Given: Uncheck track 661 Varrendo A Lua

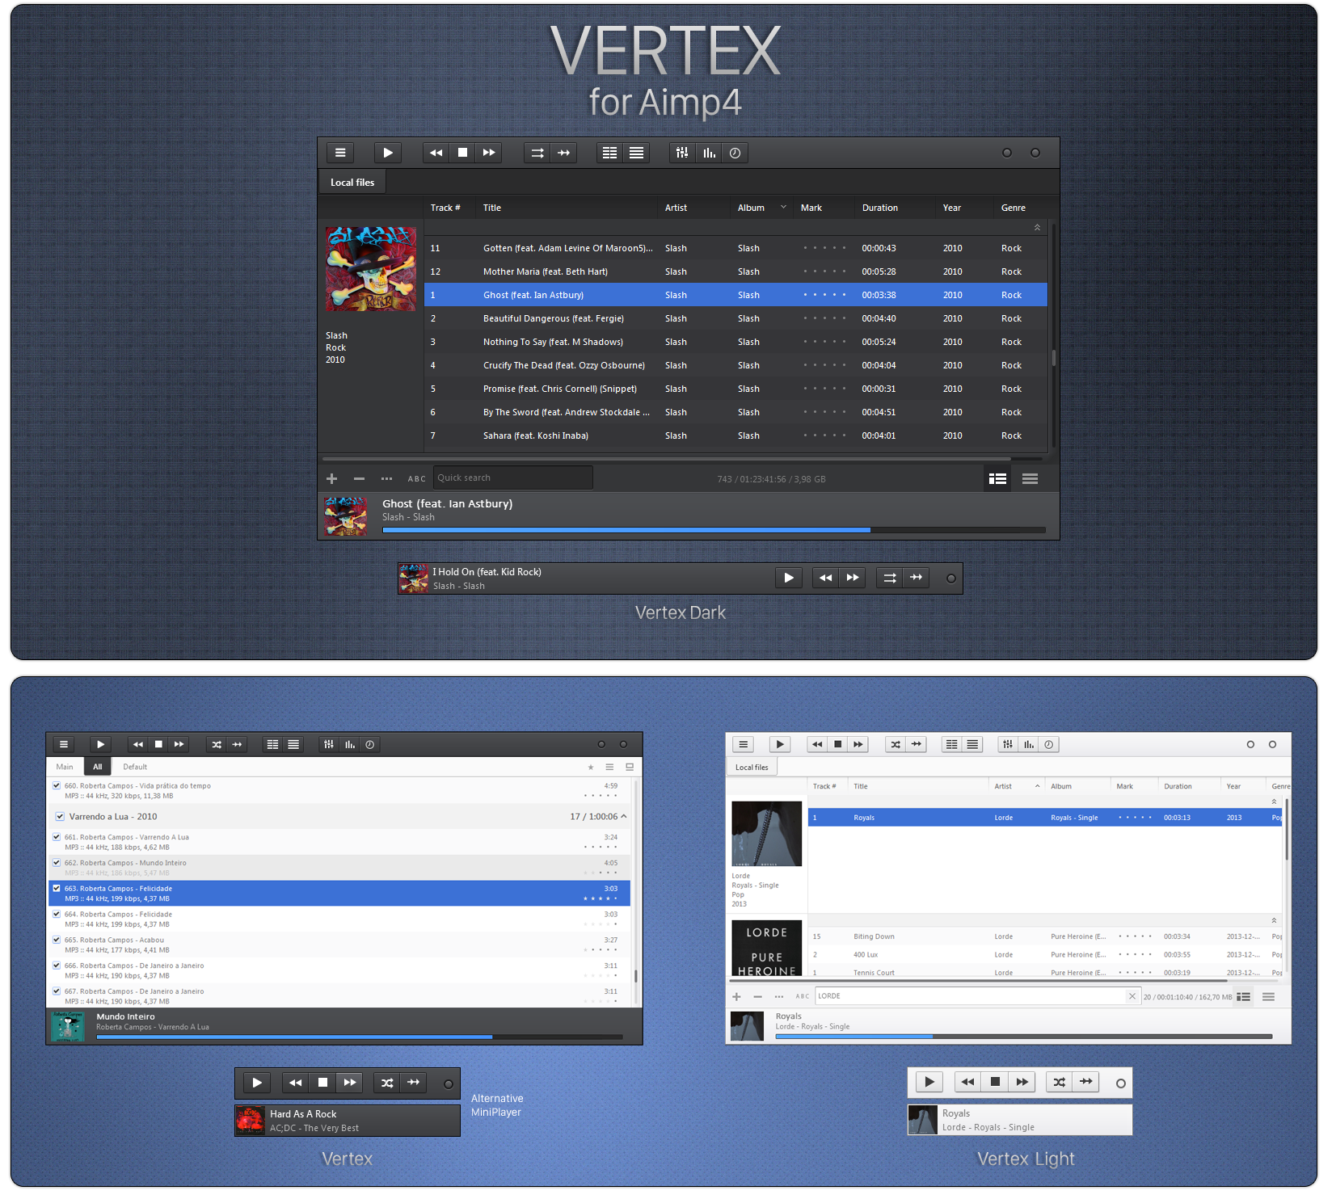Looking at the screenshot, I should [x=57, y=837].
